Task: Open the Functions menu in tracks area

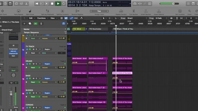Action: point(43,18)
